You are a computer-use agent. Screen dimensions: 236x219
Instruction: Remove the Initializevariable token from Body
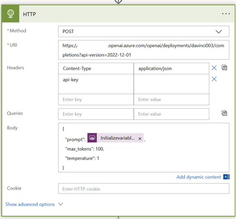click(140, 139)
